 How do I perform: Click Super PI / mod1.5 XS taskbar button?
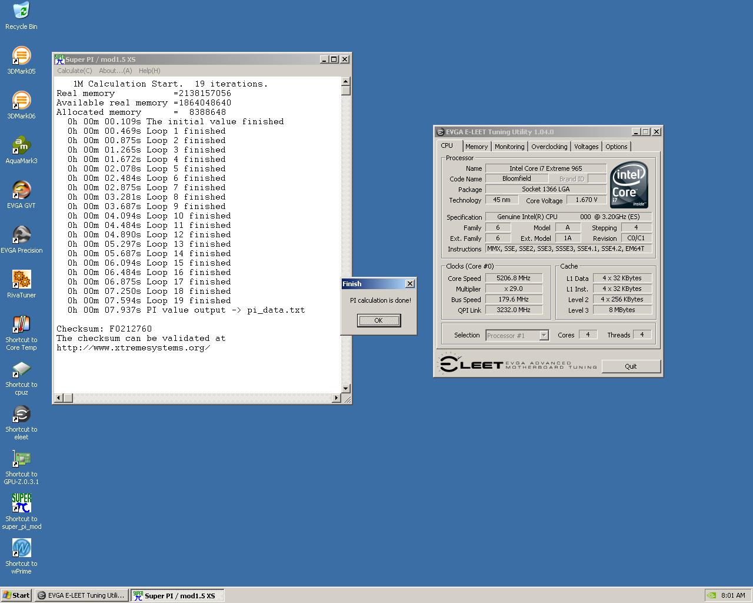pyautogui.click(x=177, y=595)
